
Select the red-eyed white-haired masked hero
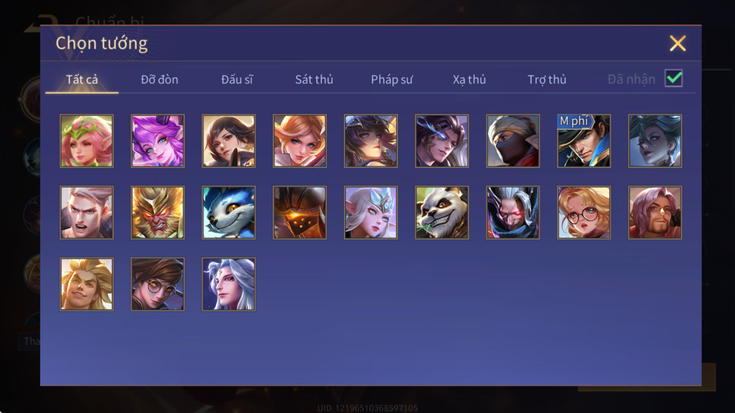pyautogui.click(x=513, y=212)
